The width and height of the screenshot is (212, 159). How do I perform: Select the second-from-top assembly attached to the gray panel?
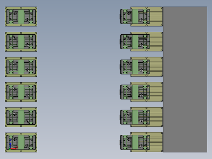pyautogui.click(x=141, y=42)
